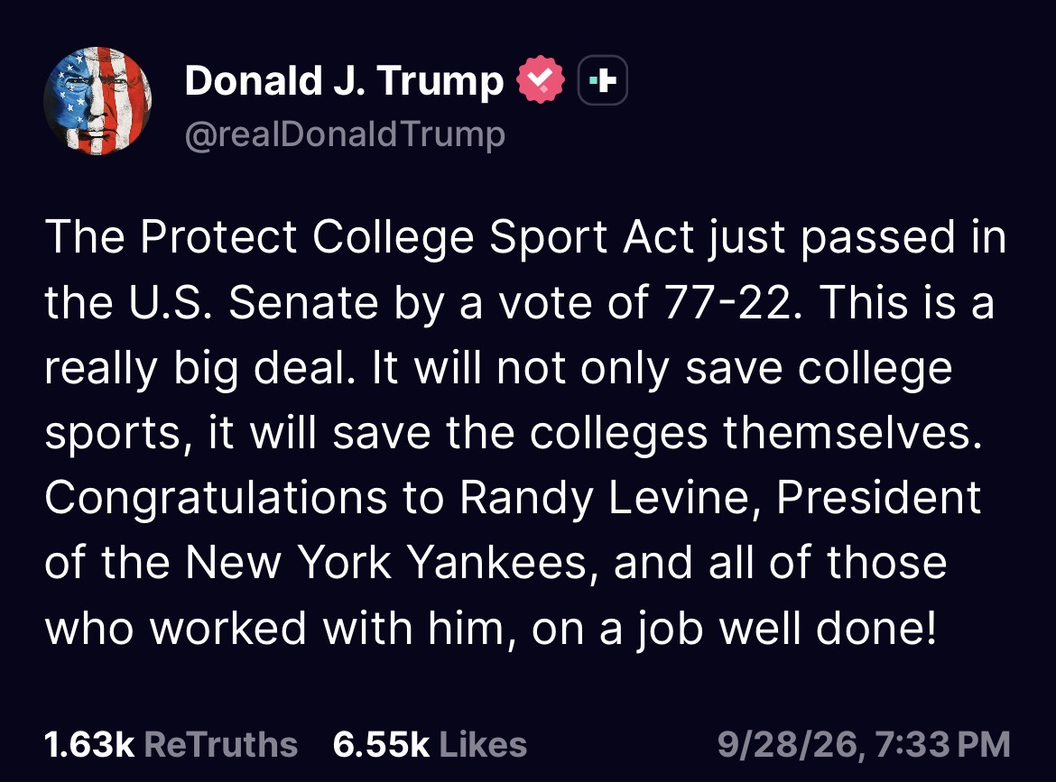This screenshot has height=782, width=1056.
Task: Click the plus follow icon beside name
Action: (603, 81)
